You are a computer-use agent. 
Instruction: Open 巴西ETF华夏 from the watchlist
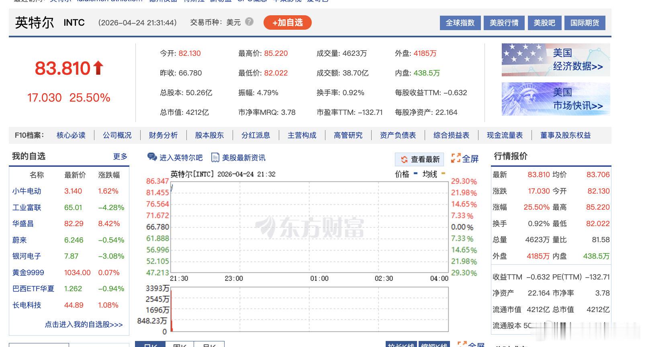(x=33, y=289)
